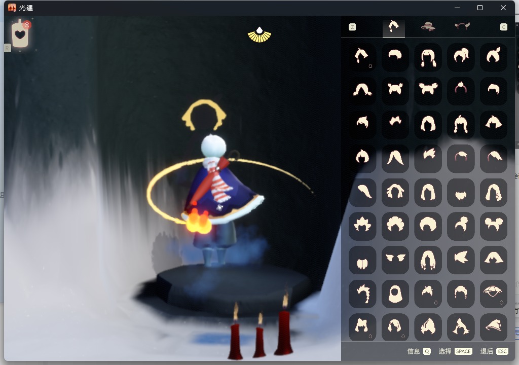Choose the long diagonal ponytail icon

click(362, 193)
